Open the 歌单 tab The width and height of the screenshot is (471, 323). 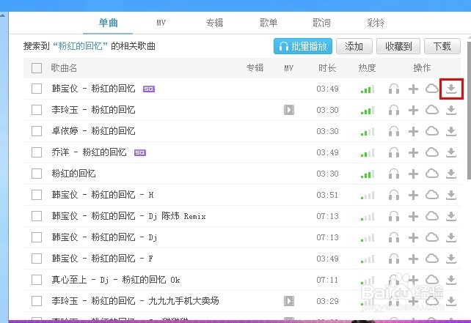269,23
